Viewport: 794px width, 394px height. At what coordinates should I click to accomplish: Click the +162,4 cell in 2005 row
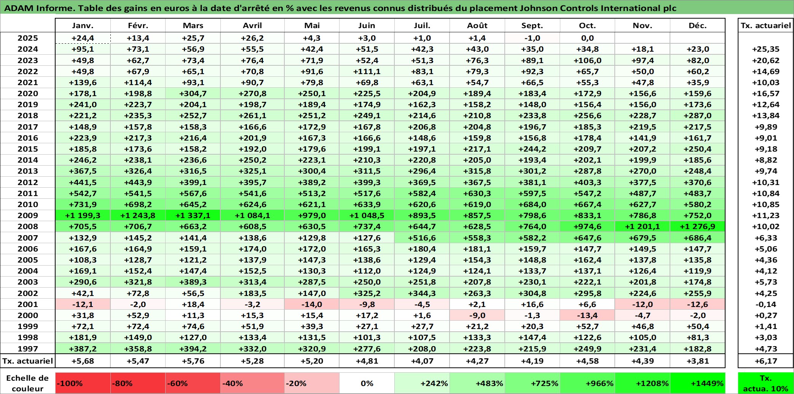(587, 260)
